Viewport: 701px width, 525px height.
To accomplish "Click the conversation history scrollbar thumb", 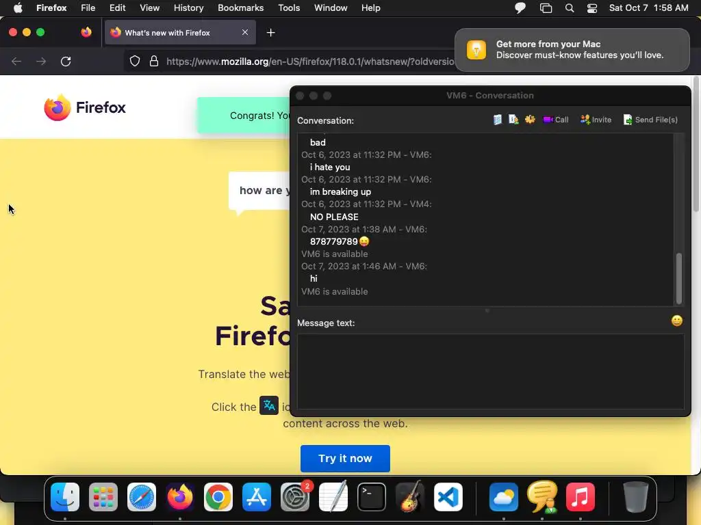I will (x=678, y=279).
